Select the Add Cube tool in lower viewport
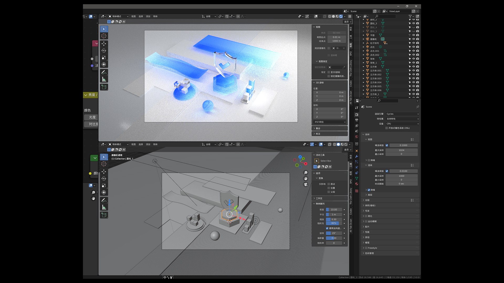 click(x=104, y=215)
